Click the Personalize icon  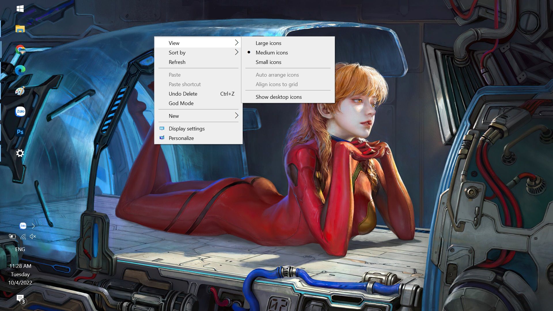coord(162,138)
